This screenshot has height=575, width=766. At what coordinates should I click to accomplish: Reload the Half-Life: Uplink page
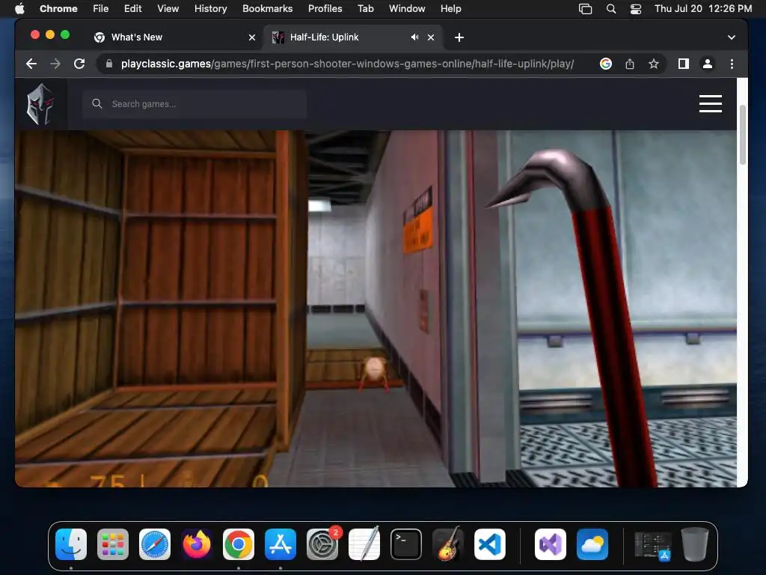(x=79, y=64)
